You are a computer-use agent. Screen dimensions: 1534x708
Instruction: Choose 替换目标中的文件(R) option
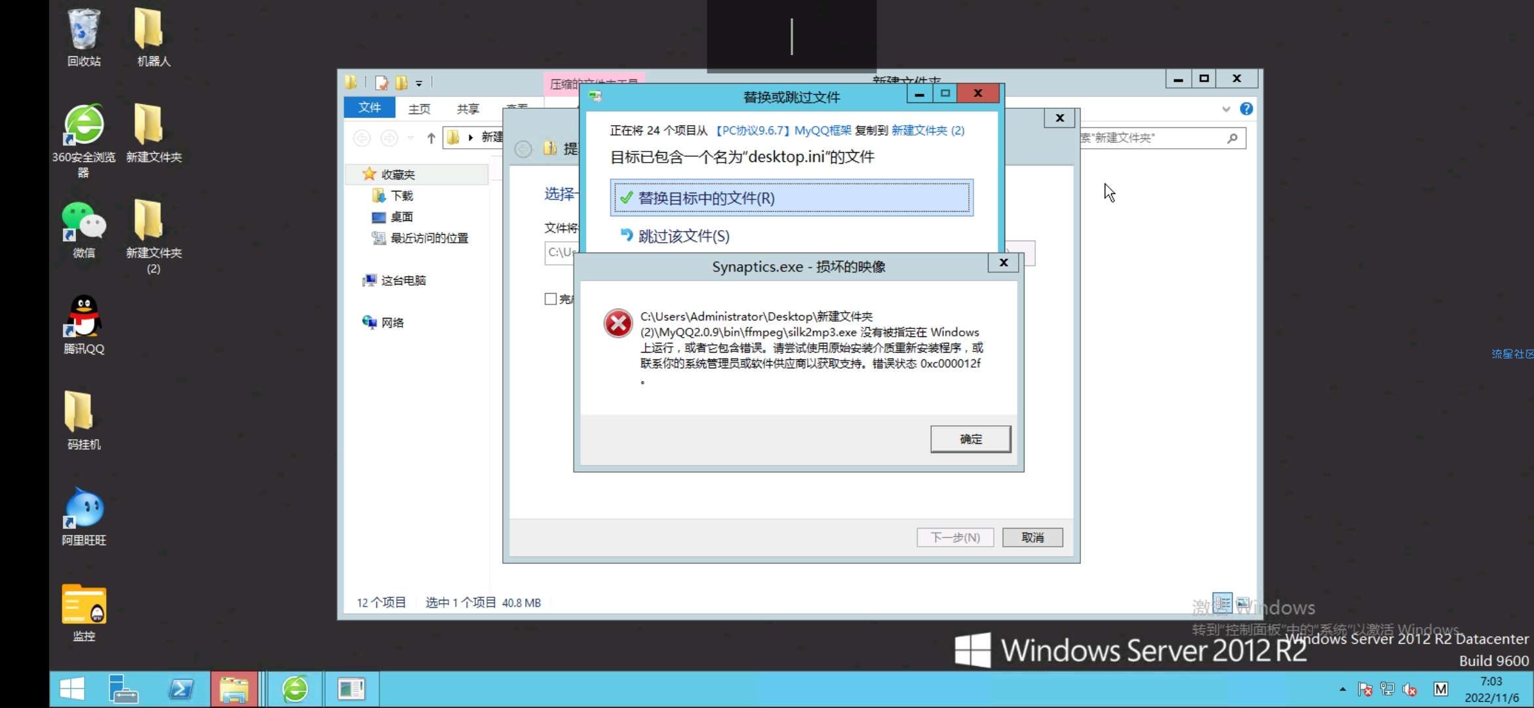[791, 198]
